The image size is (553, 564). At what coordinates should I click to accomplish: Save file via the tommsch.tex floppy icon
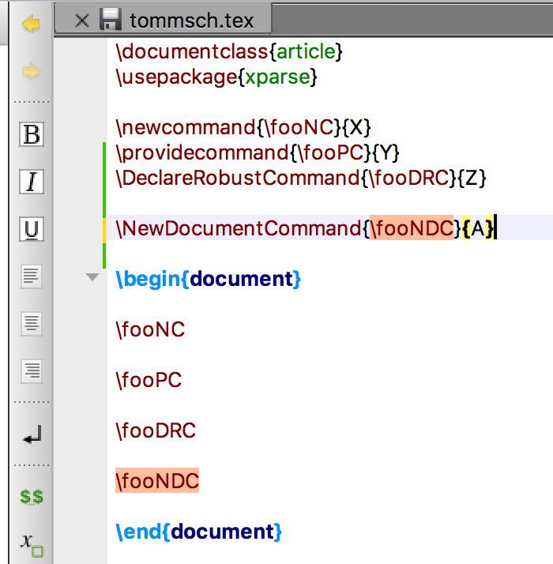110,19
